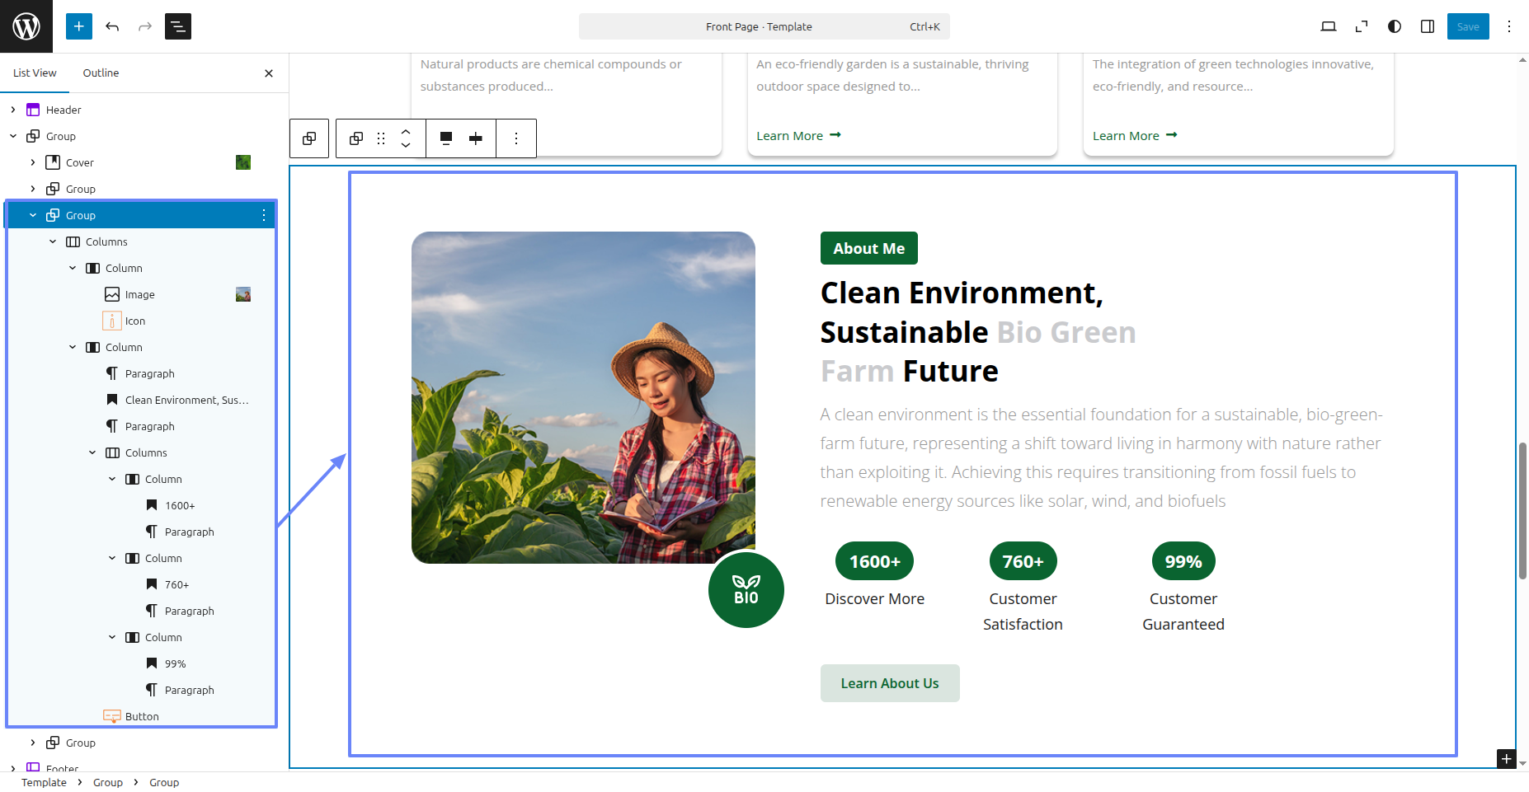Open block toolbar Options three-dots menu

pyautogui.click(x=516, y=138)
